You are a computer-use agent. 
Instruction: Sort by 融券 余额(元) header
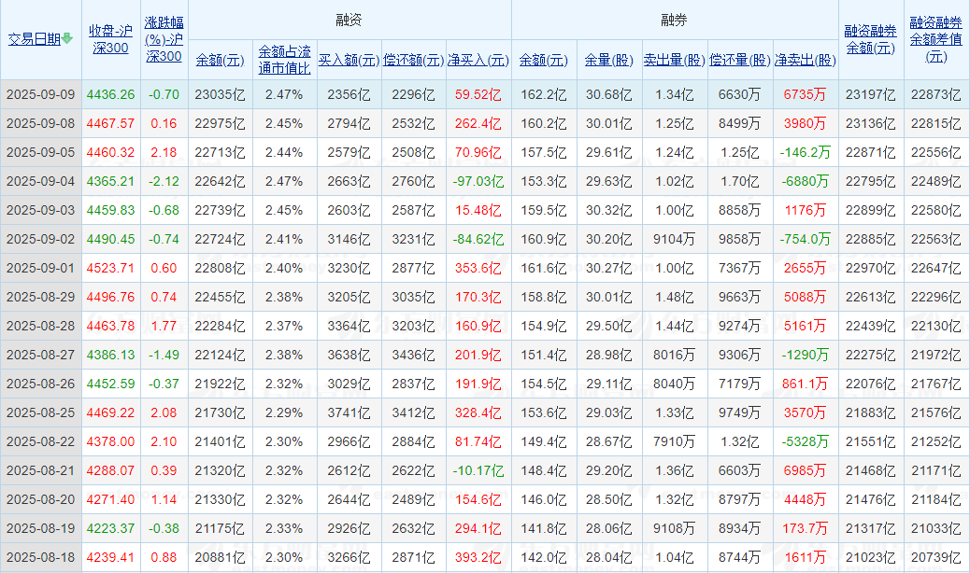click(544, 60)
